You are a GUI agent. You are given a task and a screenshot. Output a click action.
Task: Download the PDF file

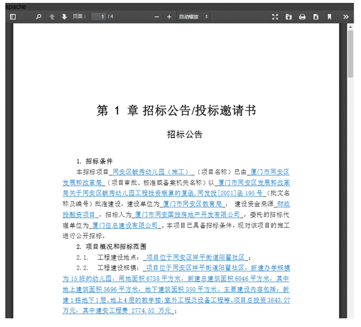click(x=316, y=17)
